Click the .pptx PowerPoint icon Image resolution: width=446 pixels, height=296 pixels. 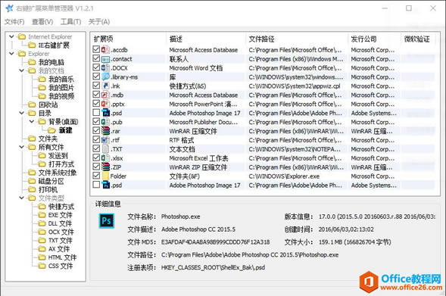[105, 104]
